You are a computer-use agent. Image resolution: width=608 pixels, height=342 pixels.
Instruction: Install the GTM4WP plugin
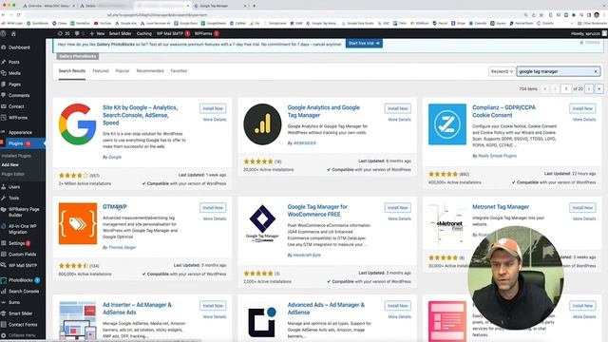pos(213,208)
